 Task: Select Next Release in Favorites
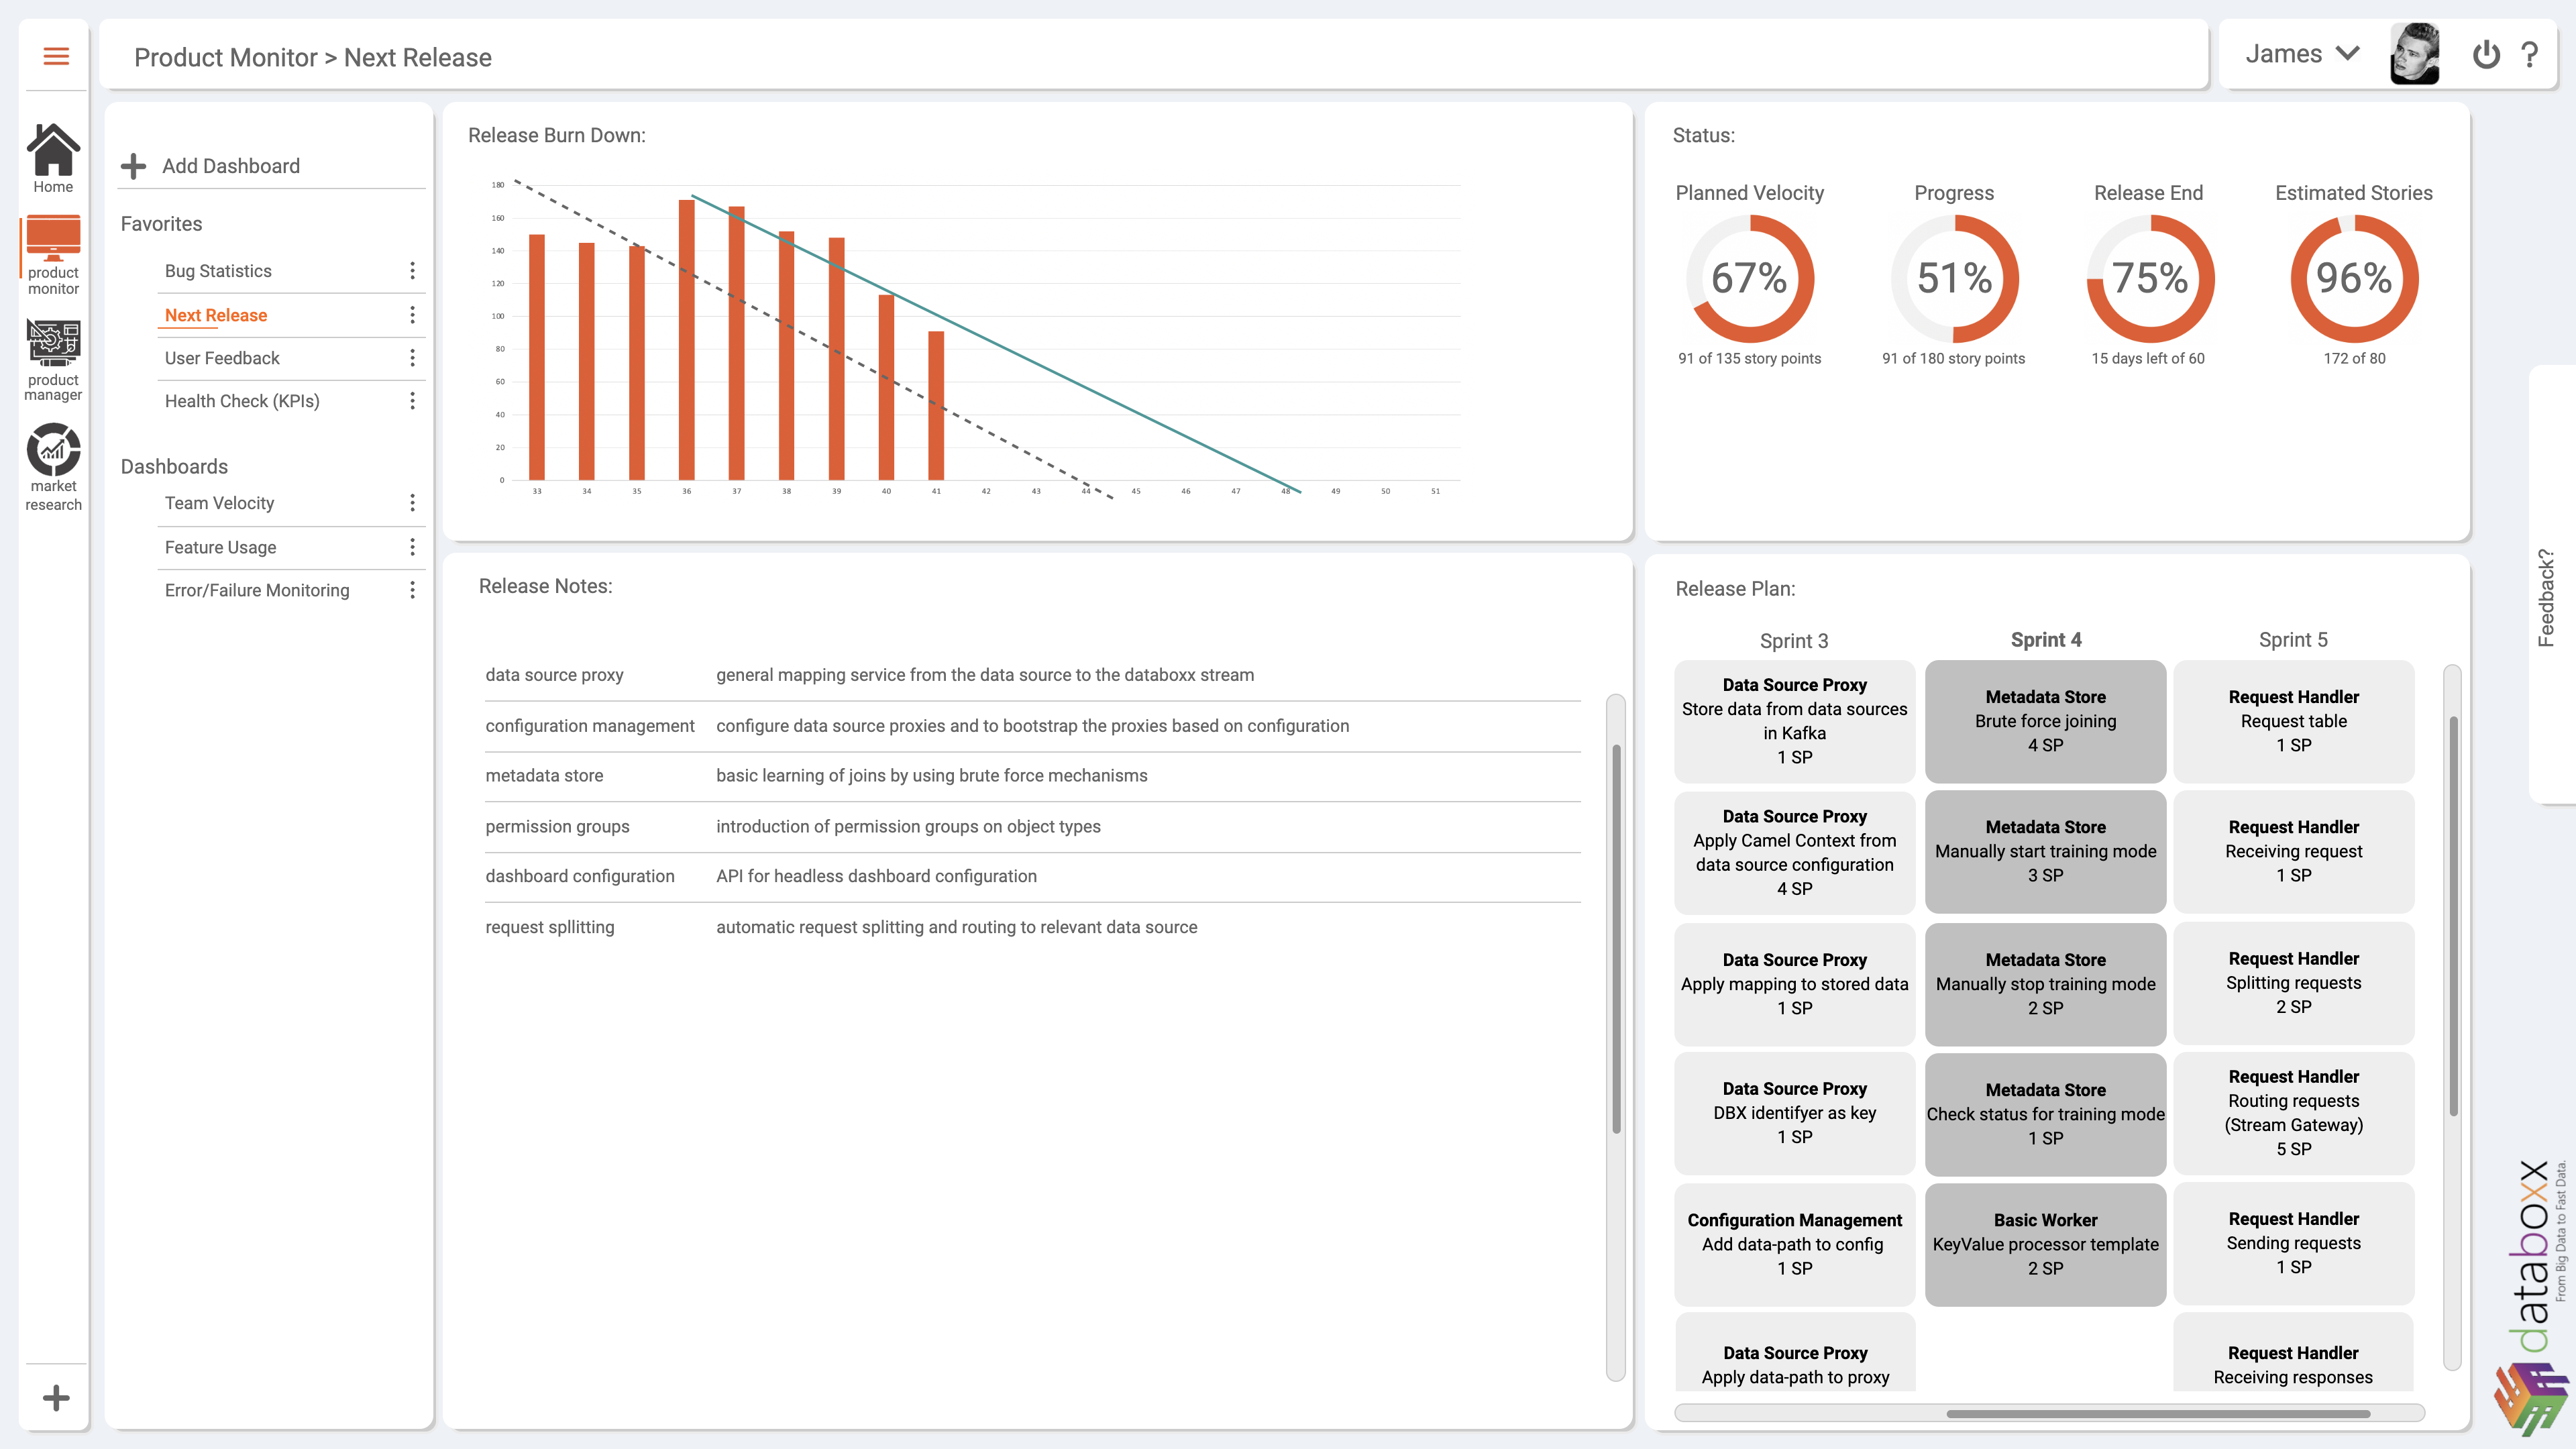[x=216, y=314]
